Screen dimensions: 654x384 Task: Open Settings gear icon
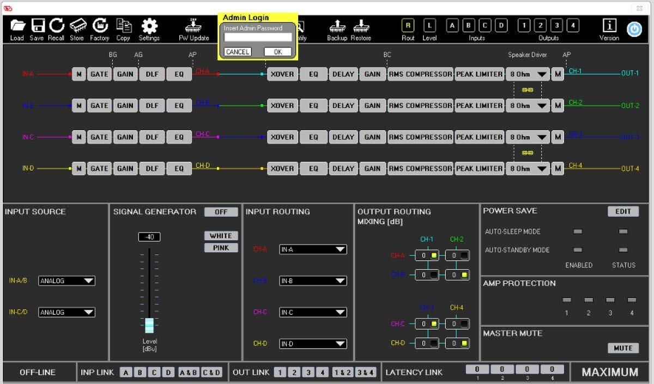tap(149, 26)
